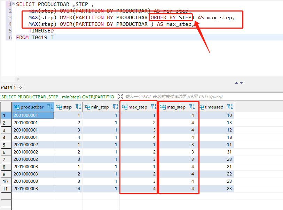Open filter/sort icon on second max_step column

(192, 107)
